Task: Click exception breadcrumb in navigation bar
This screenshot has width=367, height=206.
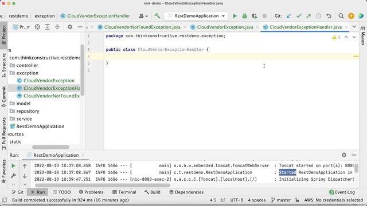Action: point(45,16)
